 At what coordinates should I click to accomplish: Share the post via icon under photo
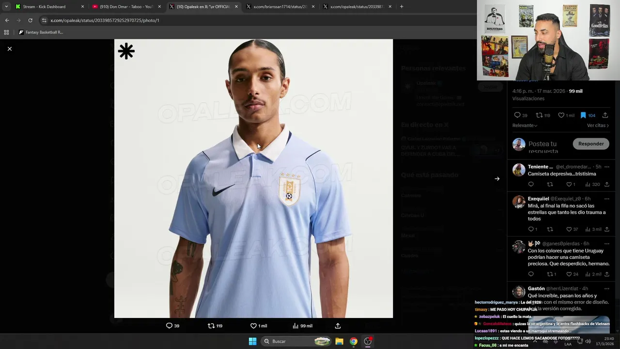pos(338,326)
